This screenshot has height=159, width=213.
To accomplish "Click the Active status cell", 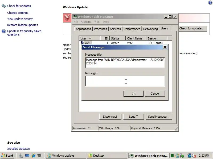I will [115, 43].
